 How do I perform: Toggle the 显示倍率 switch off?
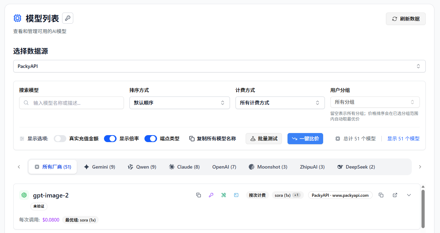point(110,139)
